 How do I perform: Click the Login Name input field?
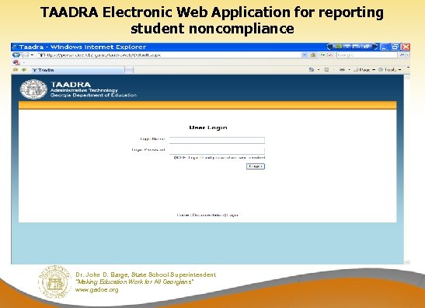pos(217,140)
